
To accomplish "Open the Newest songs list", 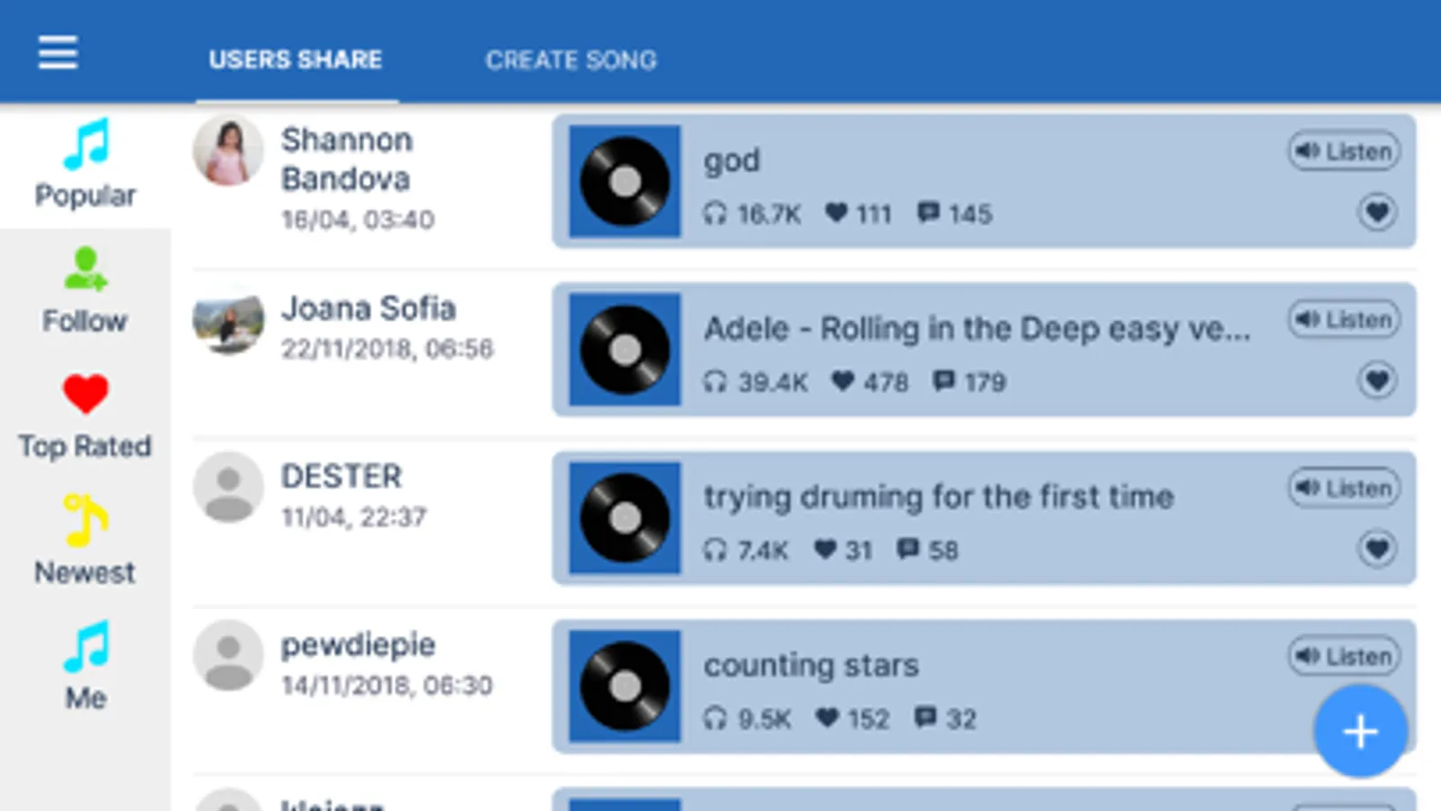I will click(86, 541).
